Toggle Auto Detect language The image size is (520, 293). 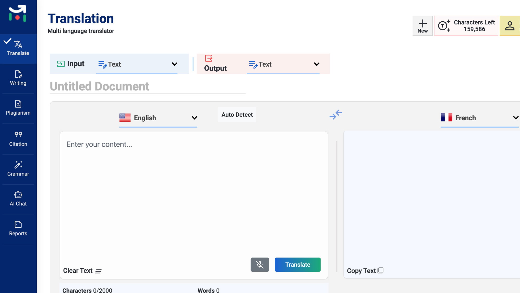pyautogui.click(x=237, y=115)
